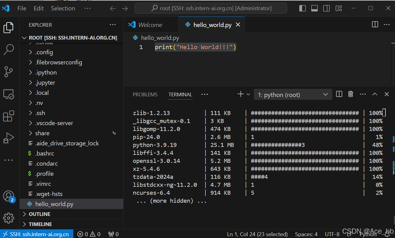This screenshot has height=238, width=395.
Task: Show more panel tabs ellipsis beside TERMINAL
Action: tap(205, 94)
